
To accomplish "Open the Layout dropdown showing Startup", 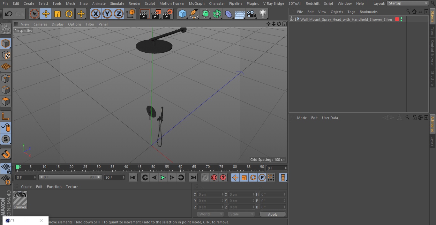I will 408,3.
